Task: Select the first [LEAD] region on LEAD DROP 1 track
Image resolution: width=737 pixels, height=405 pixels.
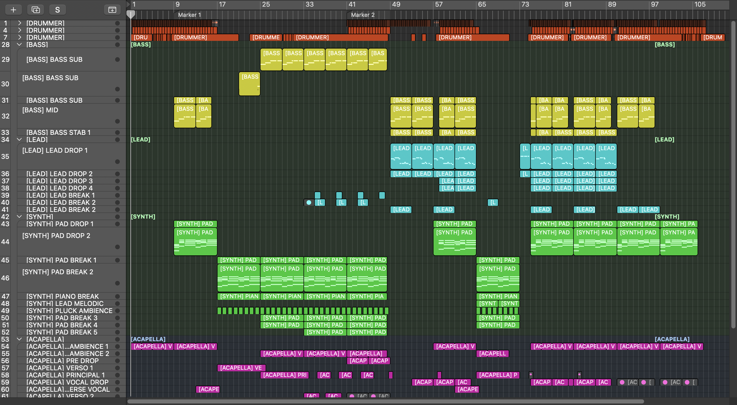Action: [x=401, y=156]
